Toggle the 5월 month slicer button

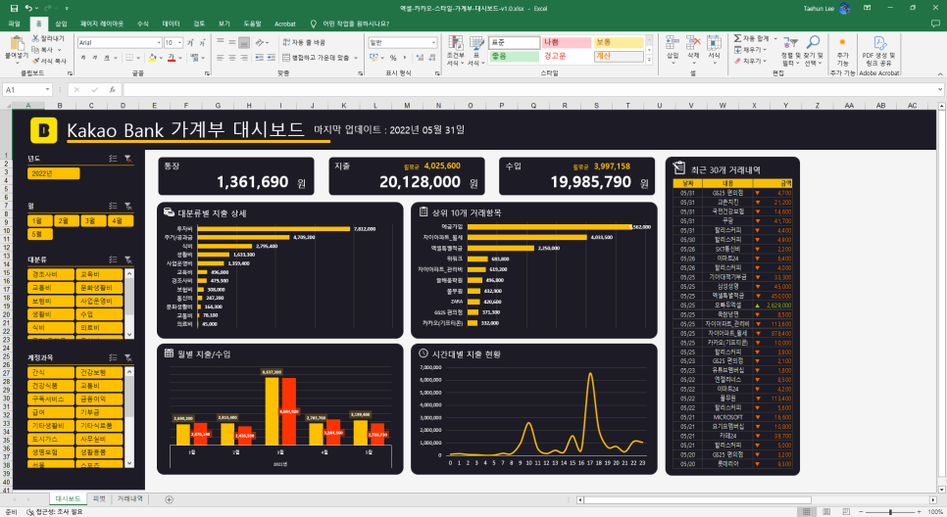(x=39, y=234)
